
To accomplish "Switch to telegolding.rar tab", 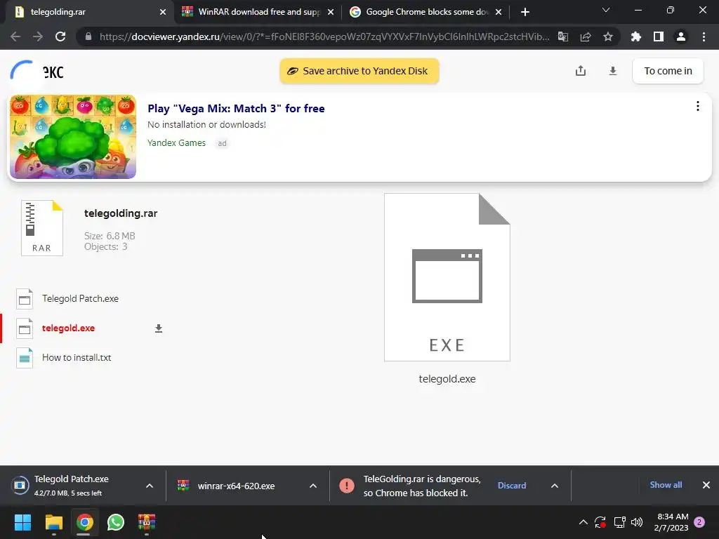I will [x=87, y=12].
